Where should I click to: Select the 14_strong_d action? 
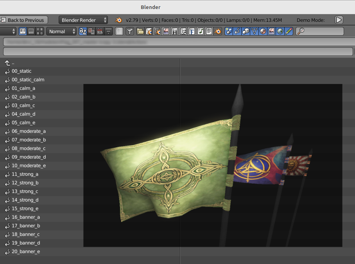click(25, 200)
